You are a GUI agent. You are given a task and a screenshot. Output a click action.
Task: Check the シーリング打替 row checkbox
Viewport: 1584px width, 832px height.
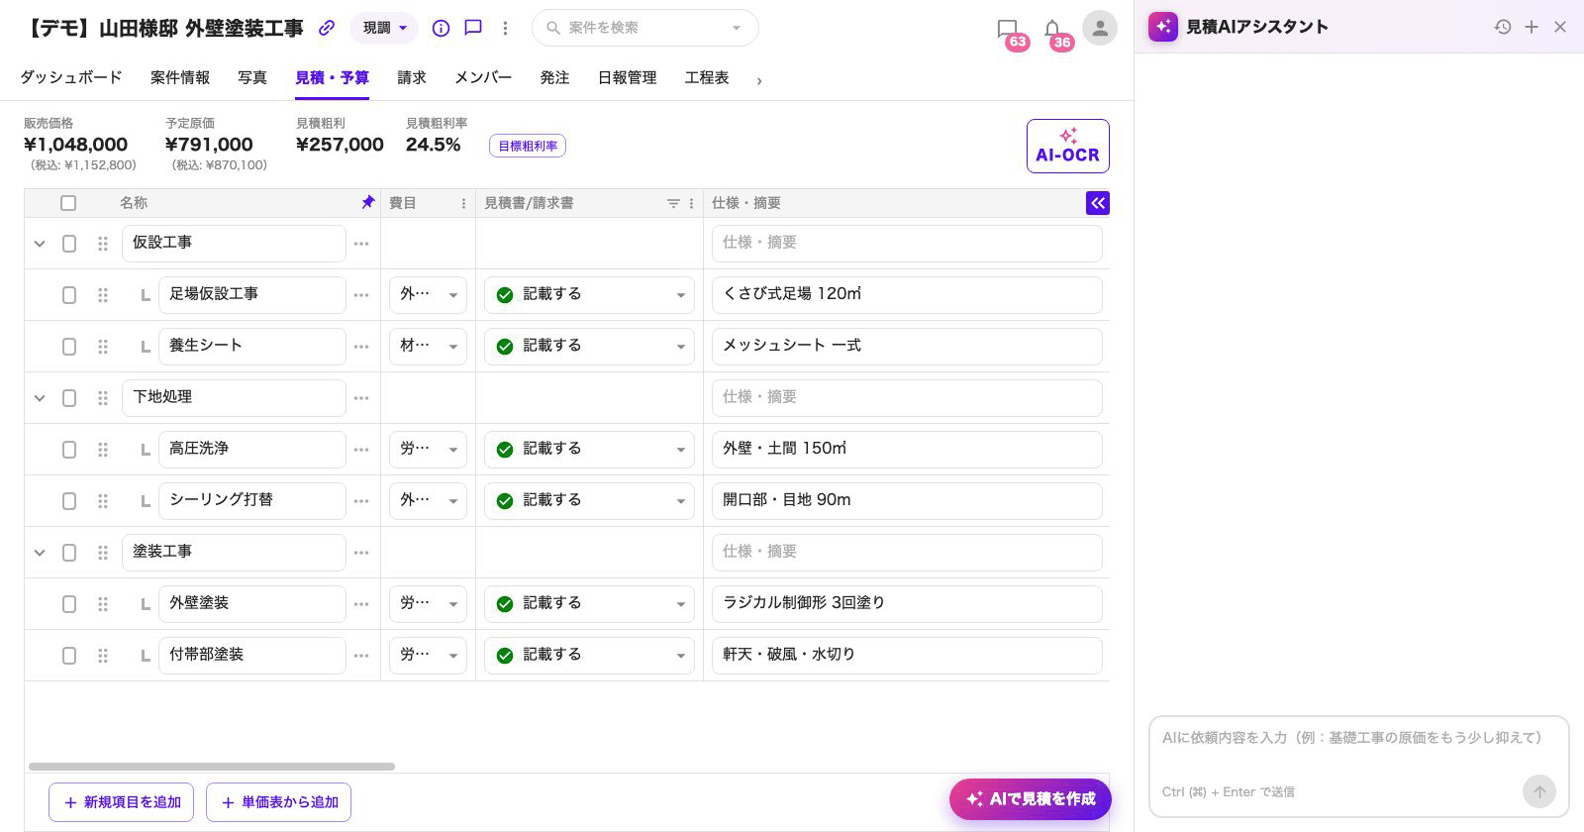tap(69, 501)
